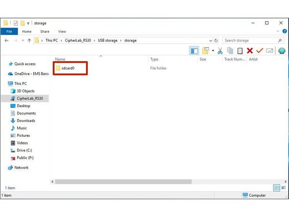Select Music in the navigation pane
Screen dimensions: 289x217
(19, 128)
